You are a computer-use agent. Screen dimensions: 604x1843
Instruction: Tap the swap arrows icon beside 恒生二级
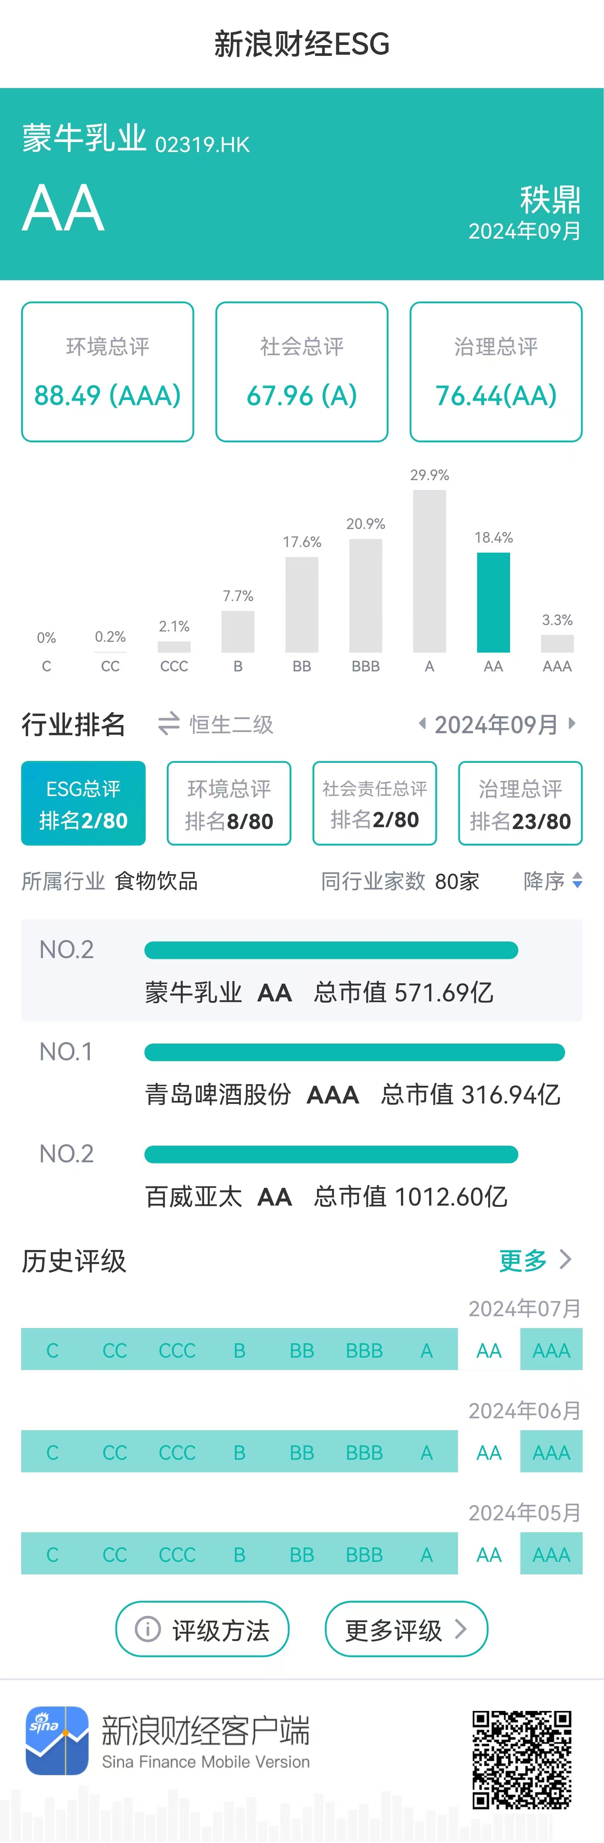pyautogui.click(x=169, y=723)
